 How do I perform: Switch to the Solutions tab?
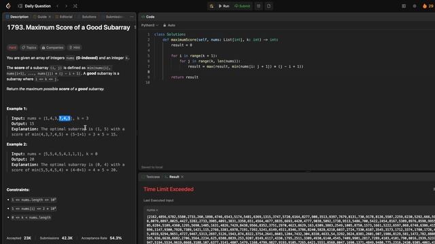[87, 16]
